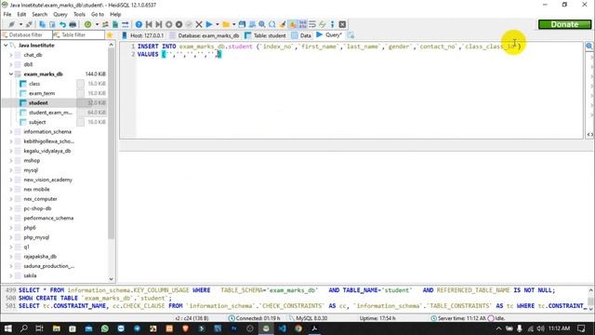Screen dimensions: 595x335
Task: Click the green refresh icon
Action: click(87, 24)
